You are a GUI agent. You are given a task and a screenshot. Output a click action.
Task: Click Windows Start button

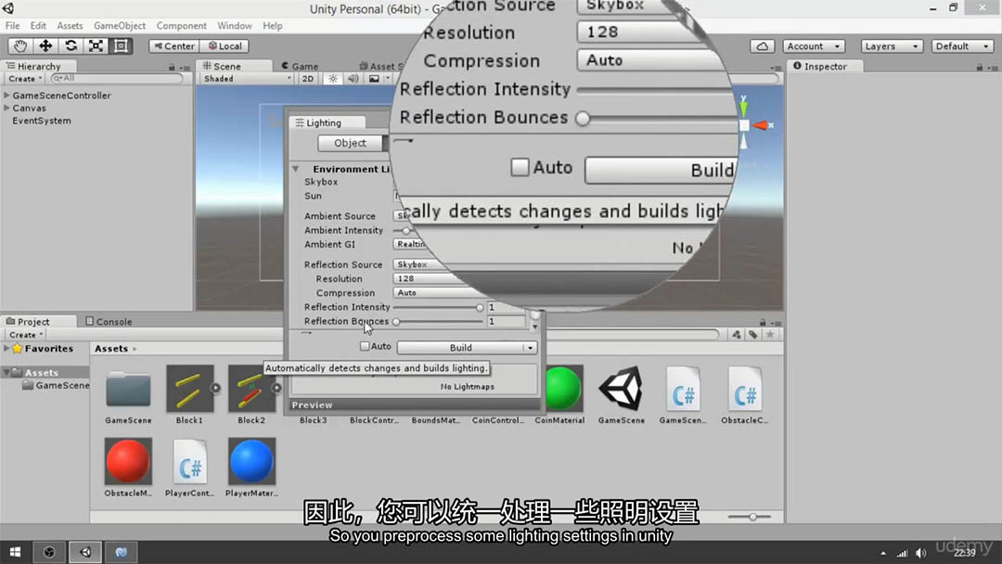click(16, 552)
